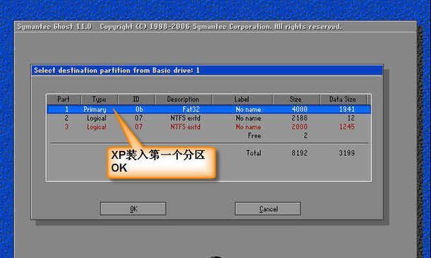Select red partition 3 Logical row

tap(209, 127)
